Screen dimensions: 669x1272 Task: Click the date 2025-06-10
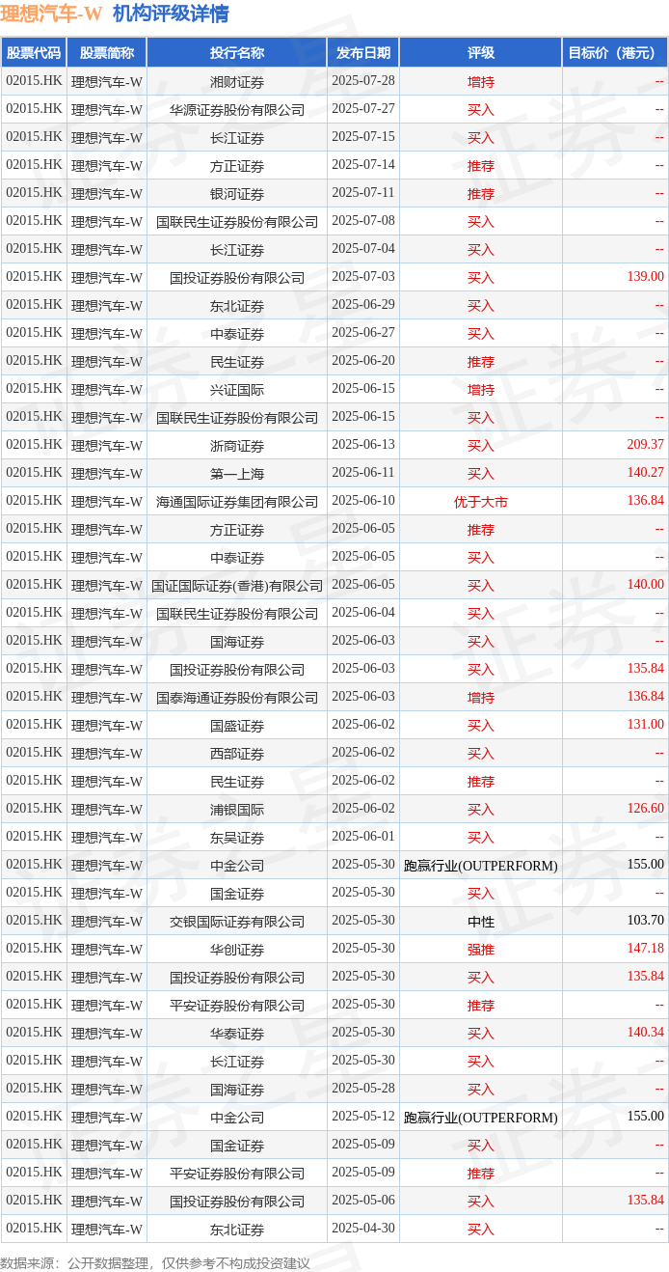click(x=363, y=501)
